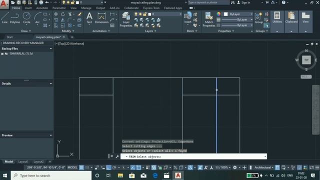Toggle ortho mode in status bar
Image resolution: width=320 pixels, height=180 pixels.
click(108, 167)
